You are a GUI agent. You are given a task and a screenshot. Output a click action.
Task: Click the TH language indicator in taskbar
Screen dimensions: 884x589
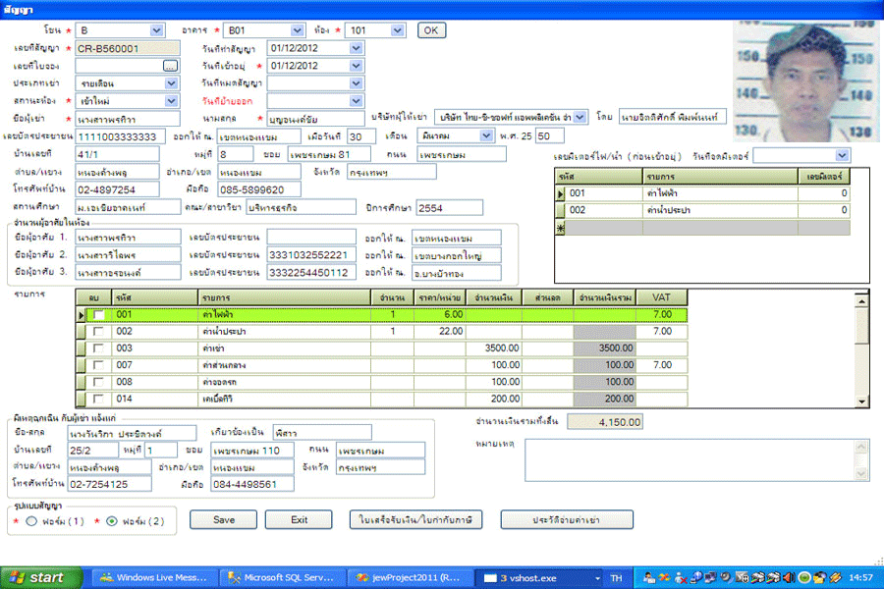coord(616,578)
